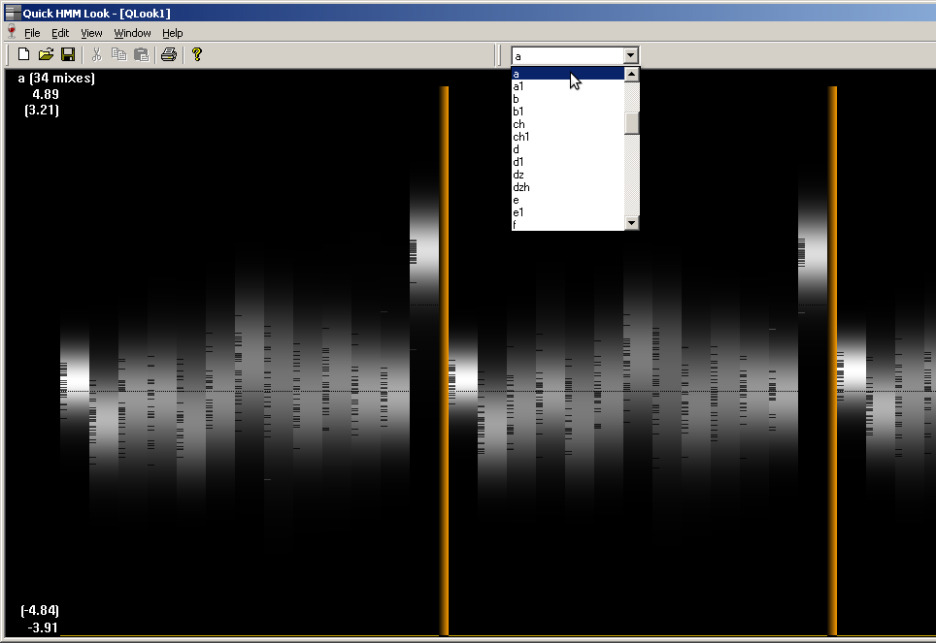
Task: Select 'dzh' in the dropdown list
Action: coord(568,187)
